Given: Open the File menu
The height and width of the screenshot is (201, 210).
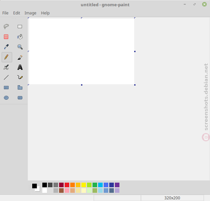Looking at the screenshot, I should tap(5, 13).
